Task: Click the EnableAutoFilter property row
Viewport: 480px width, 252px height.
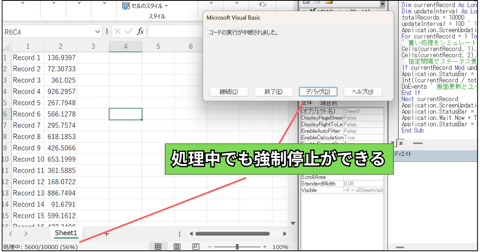Action: 342,131
